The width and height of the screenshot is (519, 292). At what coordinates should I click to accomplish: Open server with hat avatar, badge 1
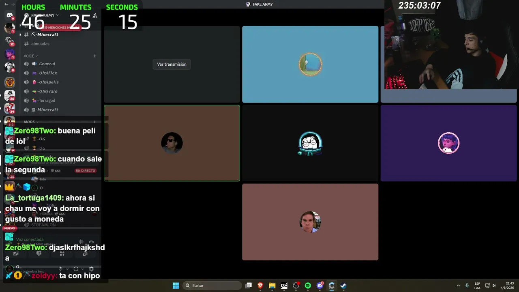(x=9, y=28)
